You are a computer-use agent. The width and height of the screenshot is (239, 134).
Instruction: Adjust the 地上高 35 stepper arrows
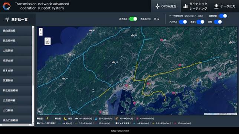point(158,19)
